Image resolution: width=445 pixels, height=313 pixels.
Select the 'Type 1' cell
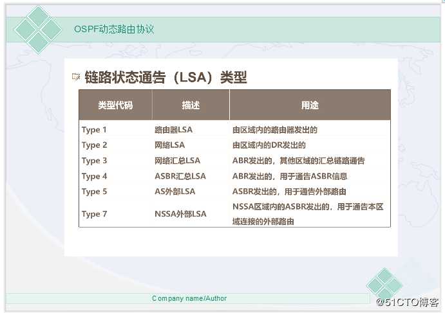pyautogui.click(x=94, y=130)
